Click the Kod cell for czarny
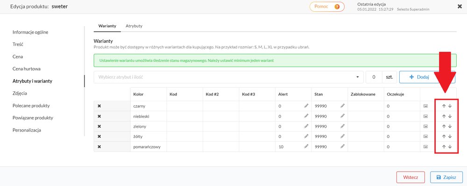 (x=184, y=106)
